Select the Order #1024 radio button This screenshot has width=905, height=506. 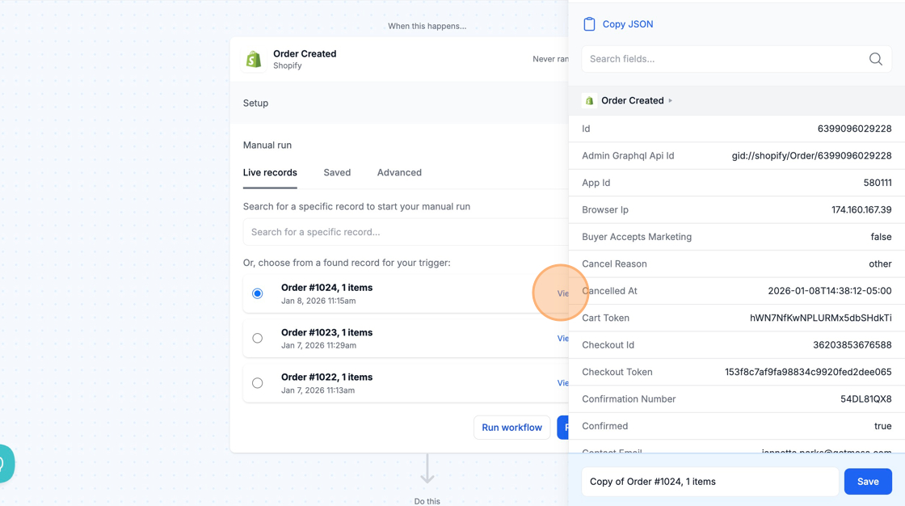258,293
